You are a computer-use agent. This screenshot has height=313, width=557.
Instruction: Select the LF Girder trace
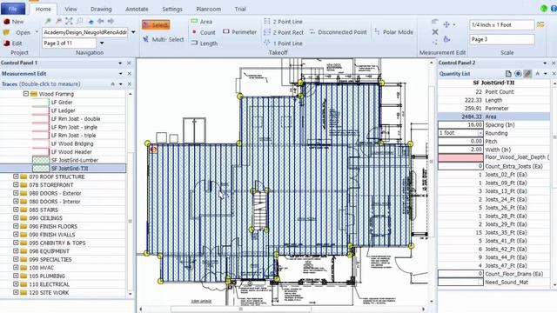coord(62,103)
